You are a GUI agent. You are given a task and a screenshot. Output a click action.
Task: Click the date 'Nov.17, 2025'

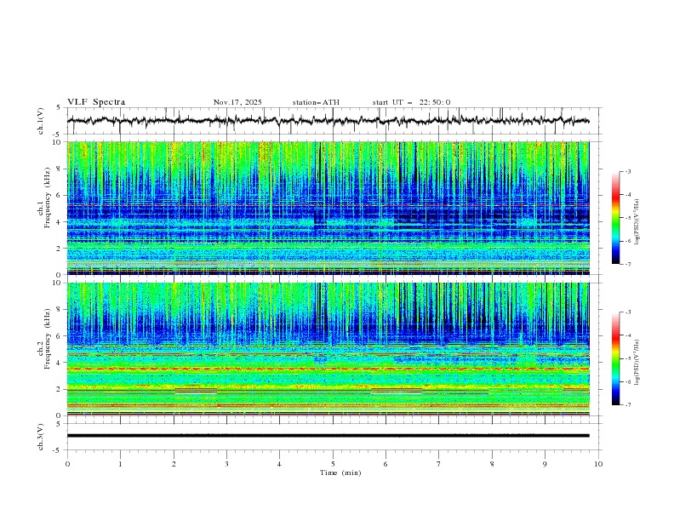tap(237, 102)
